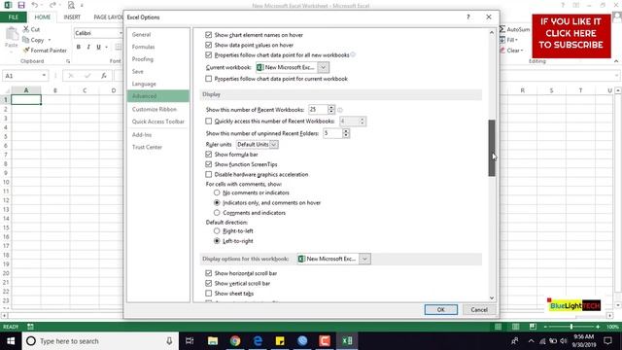
Task: Open the Fill dropdown in Editing group
Action: [x=516, y=40]
